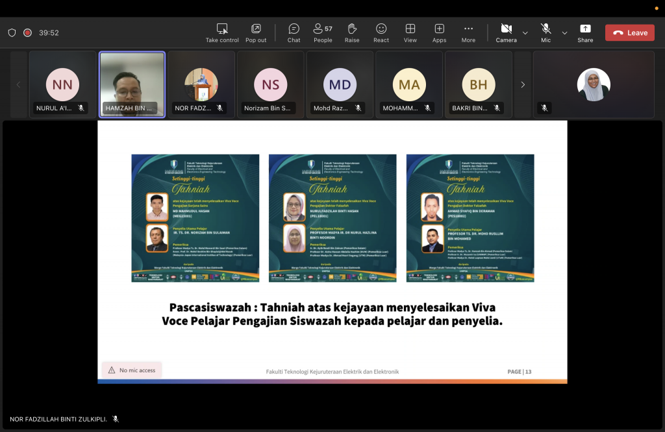Go to previous participants with left arrow

click(x=18, y=85)
